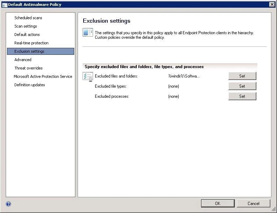Cancel the policy dialog
Viewport: 277px width, 213px height.
coord(253,204)
